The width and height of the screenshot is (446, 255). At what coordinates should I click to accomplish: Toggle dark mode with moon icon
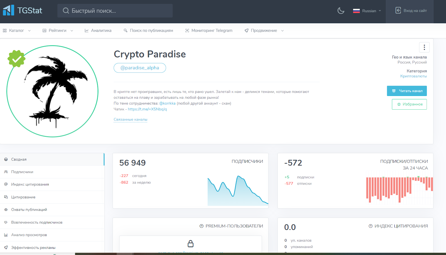point(341,11)
